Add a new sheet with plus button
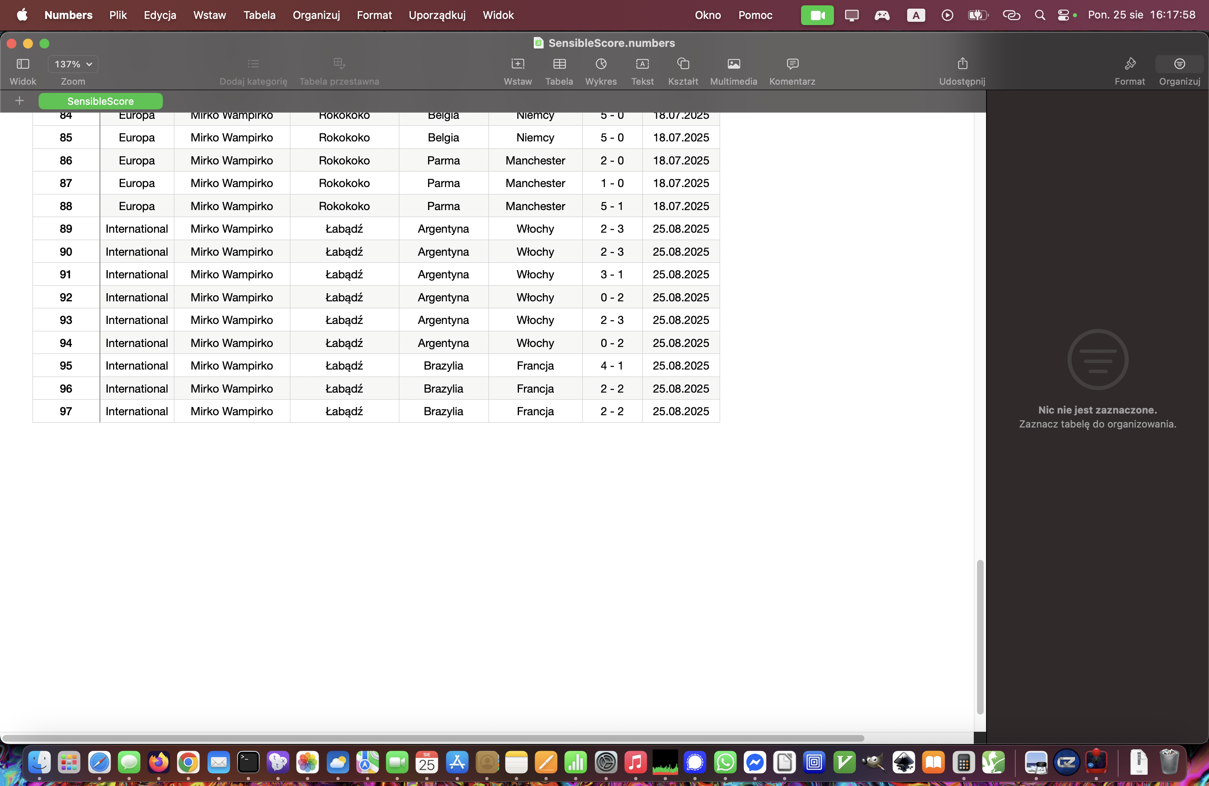 (x=19, y=101)
